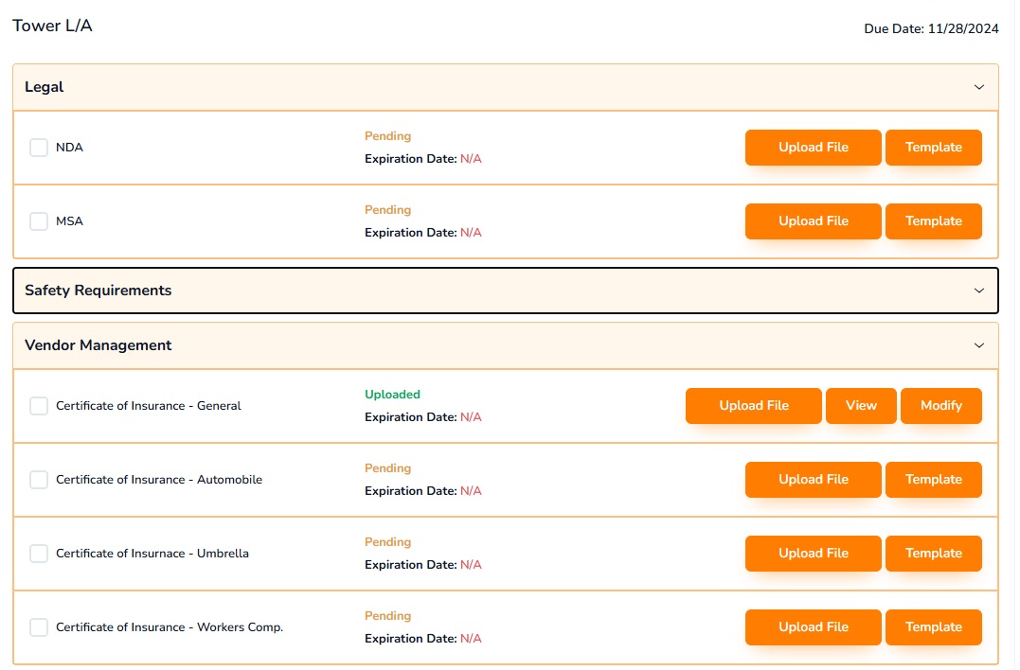Screen dimensions: 1020x670
Task: Collapse the Vendor Management section
Action: point(978,345)
